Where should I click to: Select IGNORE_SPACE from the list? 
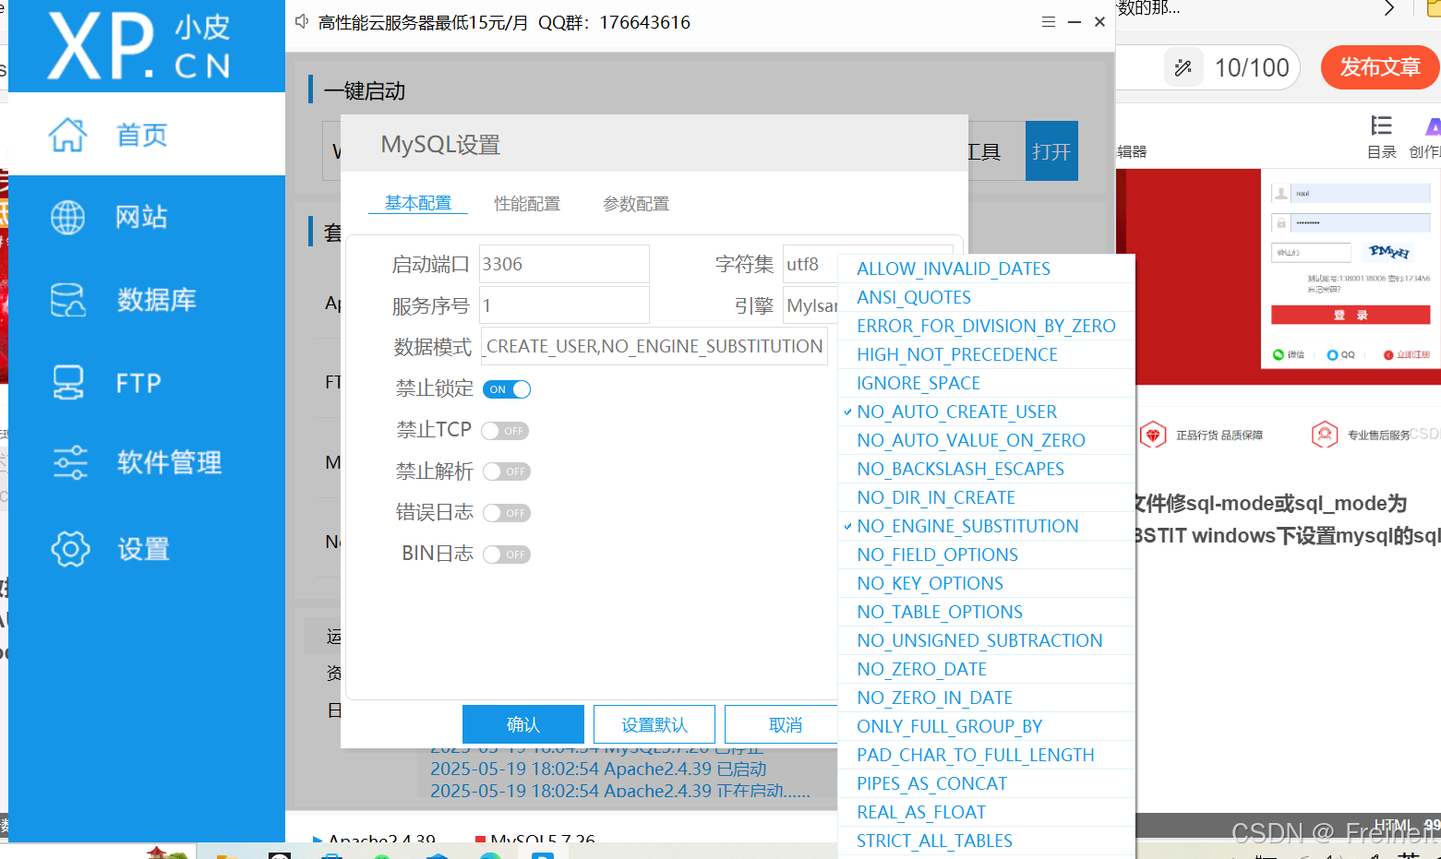(x=986, y=383)
